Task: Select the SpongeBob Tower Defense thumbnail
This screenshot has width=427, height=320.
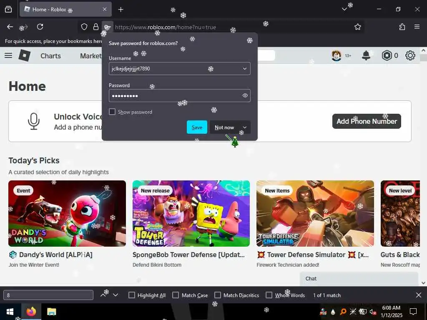Action: (191, 214)
